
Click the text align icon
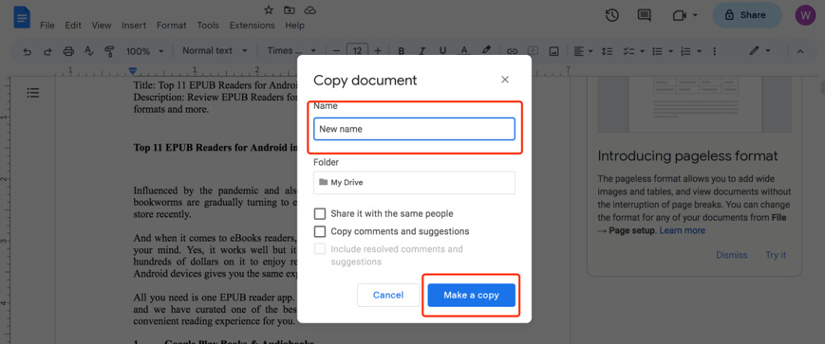click(579, 51)
